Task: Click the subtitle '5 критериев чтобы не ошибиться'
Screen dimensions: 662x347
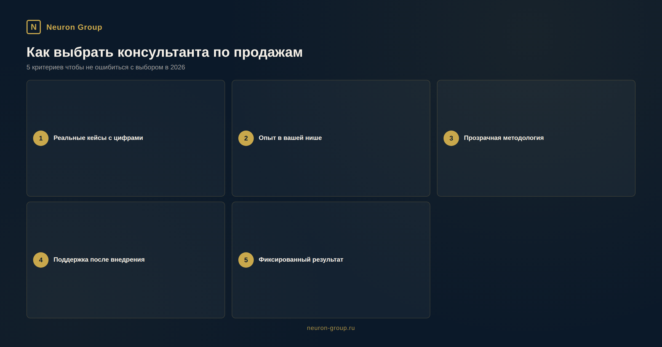Action: coord(78,67)
